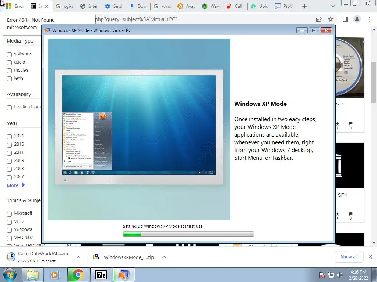Click the Windows Virtual PC title bar icon
This screenshot has width=377, height=282.
tap(47, 30)
